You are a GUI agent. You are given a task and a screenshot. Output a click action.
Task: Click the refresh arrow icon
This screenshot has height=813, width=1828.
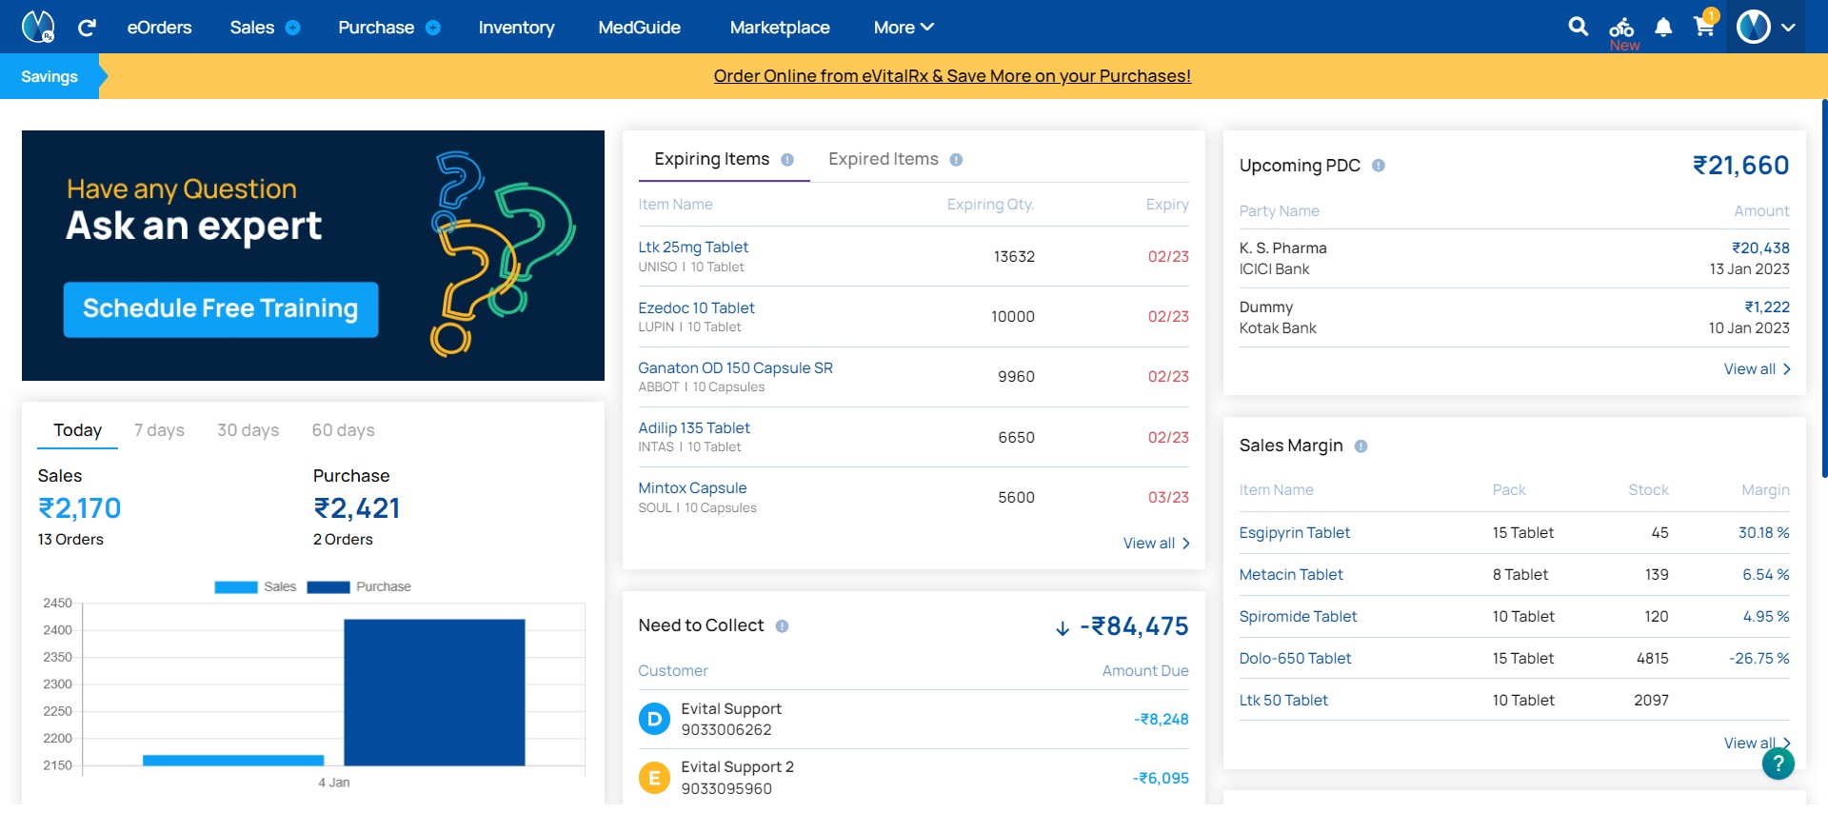87,28
